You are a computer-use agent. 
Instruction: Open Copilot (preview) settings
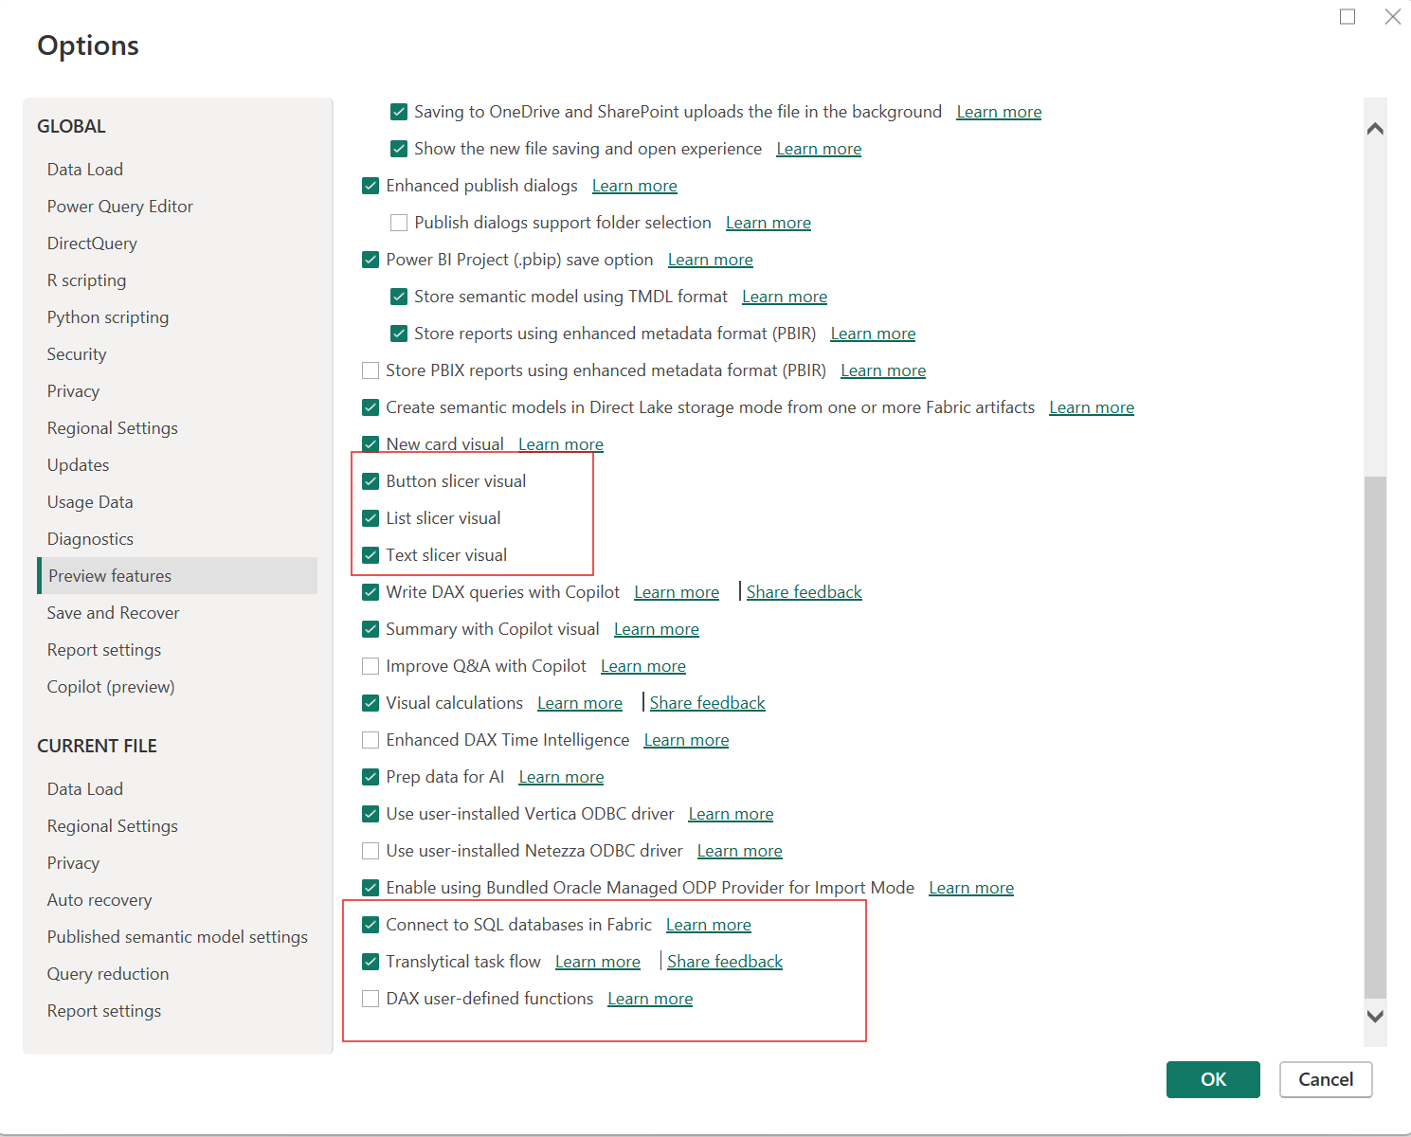[110, 686]
